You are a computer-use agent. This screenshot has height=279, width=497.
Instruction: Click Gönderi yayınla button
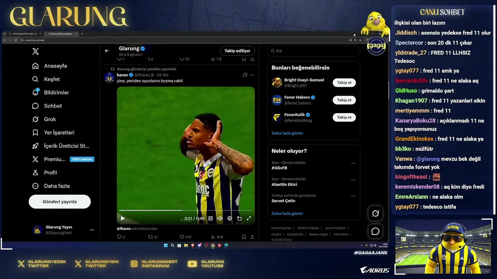[x=59, y=201]
